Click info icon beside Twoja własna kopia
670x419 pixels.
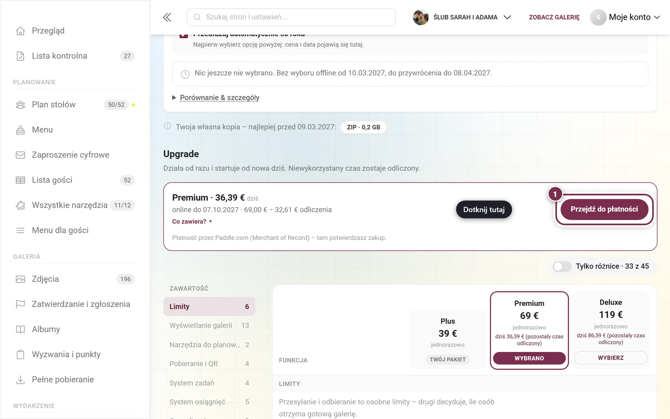(x=167, y=126)
